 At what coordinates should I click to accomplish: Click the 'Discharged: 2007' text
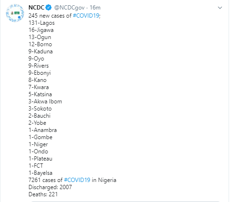pos(50,187)
